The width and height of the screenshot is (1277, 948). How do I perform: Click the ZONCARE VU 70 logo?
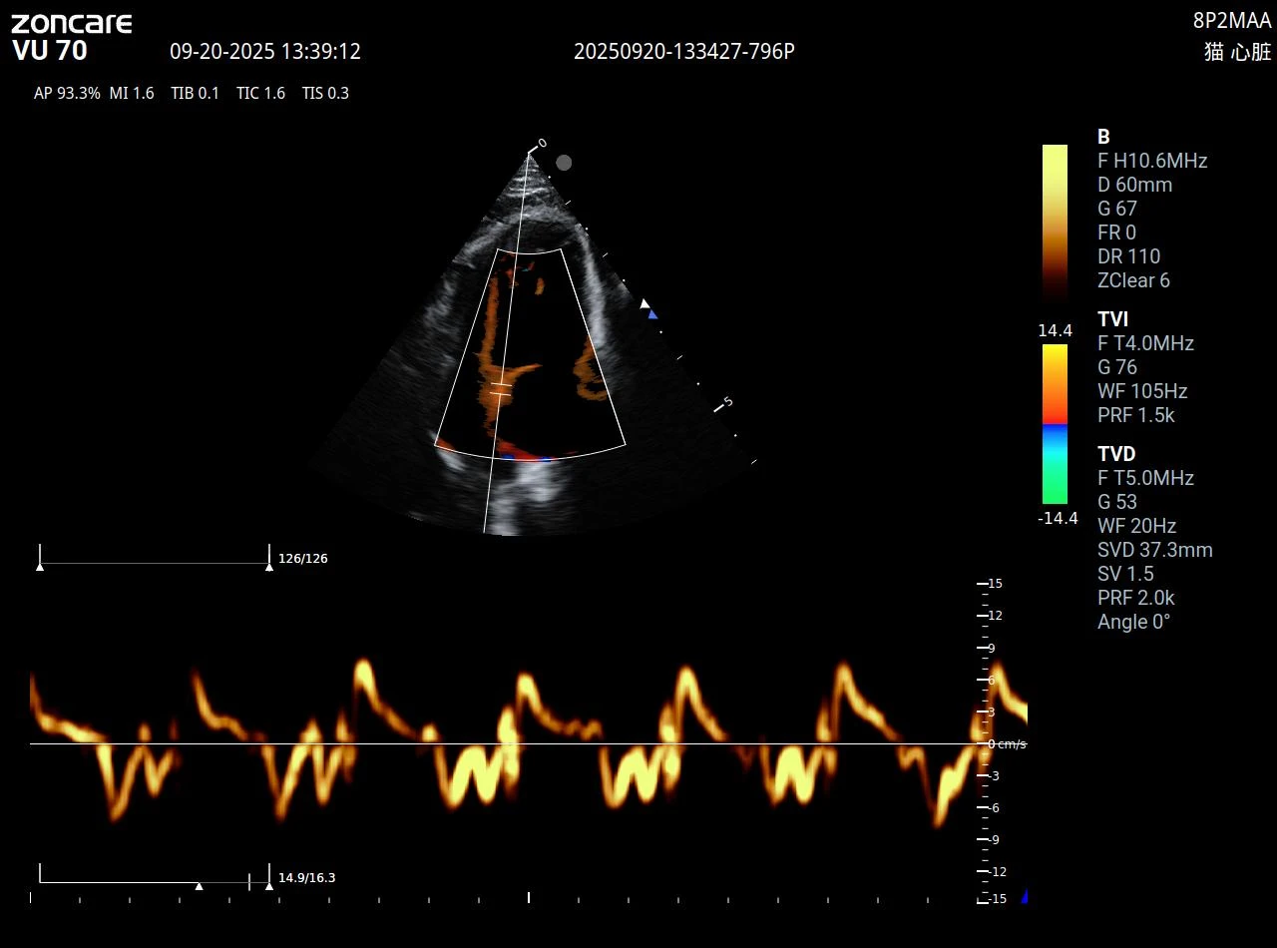[72, 37]
